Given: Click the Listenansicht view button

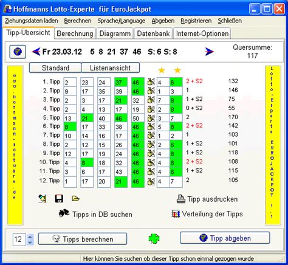Looking at the screenshot, I should click(x=111, y=68).
